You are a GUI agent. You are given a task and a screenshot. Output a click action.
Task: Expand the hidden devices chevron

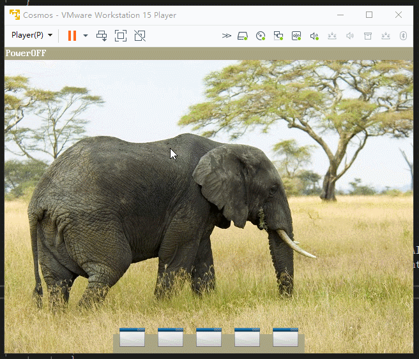coord(226,36)
